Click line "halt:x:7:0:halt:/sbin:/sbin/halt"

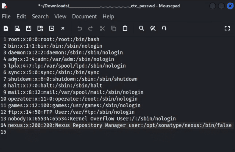coord(55,86)
